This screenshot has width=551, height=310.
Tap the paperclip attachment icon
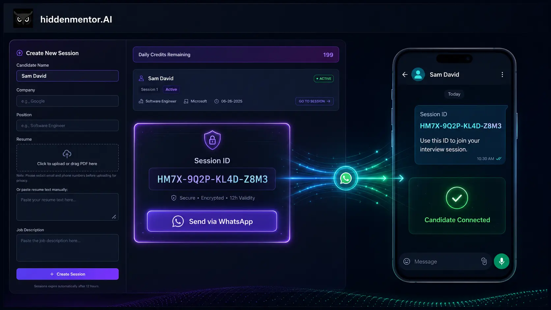point(484,261)
